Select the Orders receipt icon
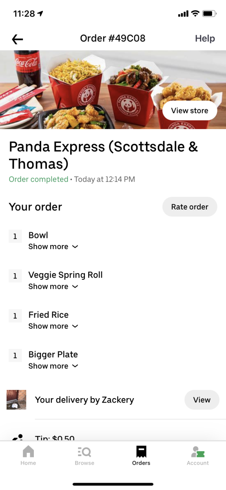Viewport: 226px width, 490px height. point(141,452)
